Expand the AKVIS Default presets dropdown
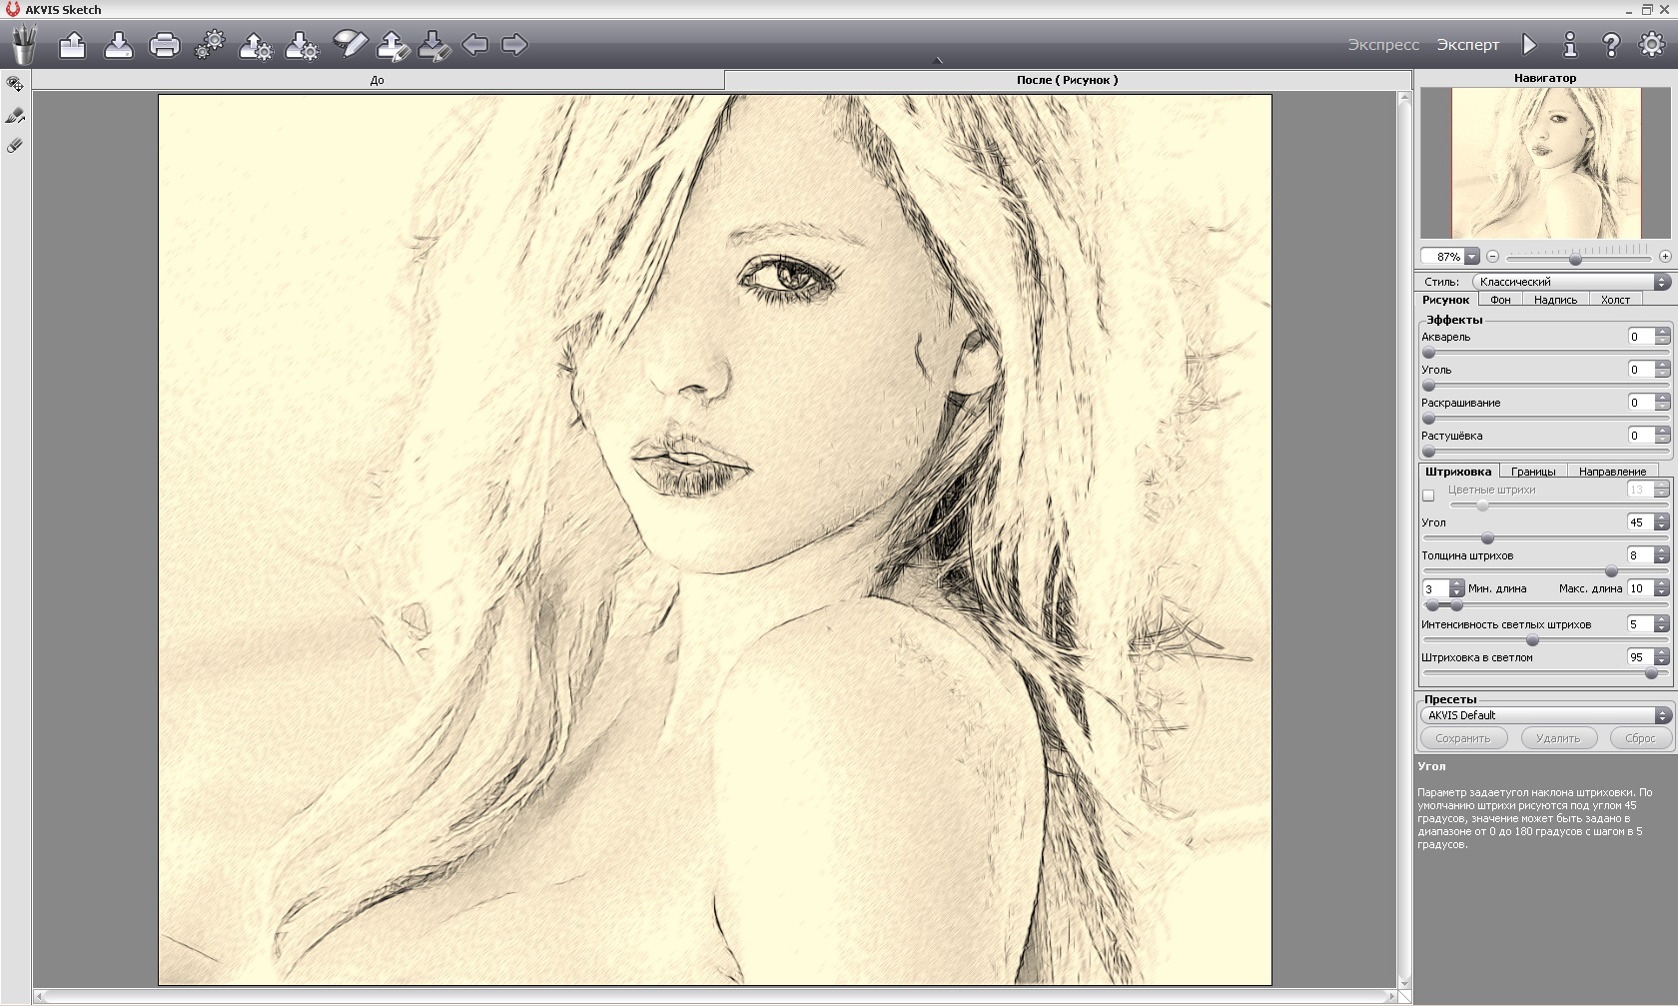Image resolution: width=1678 pixels, height=1006 pixels. 1545,715
